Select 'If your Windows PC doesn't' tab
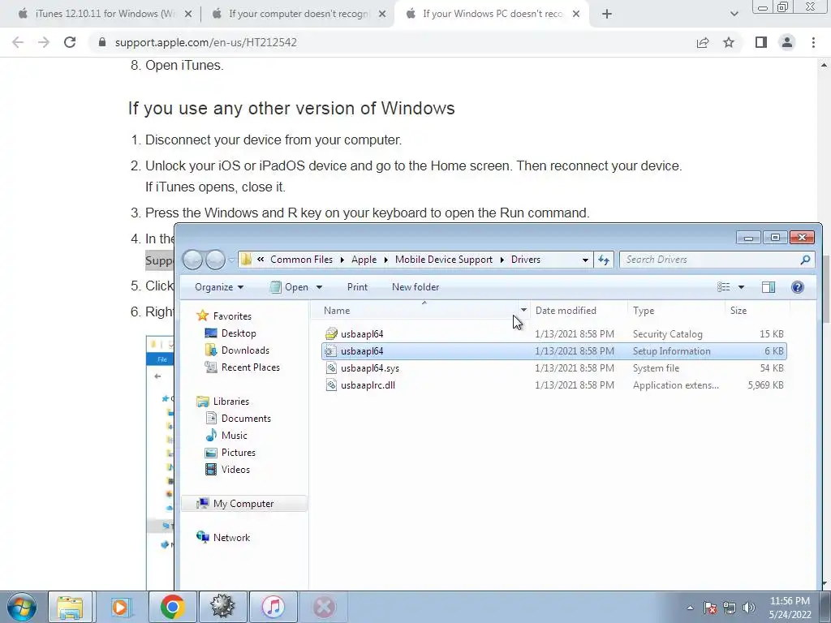The width and height of the screenshot is (831, 623). coord(492,14)
